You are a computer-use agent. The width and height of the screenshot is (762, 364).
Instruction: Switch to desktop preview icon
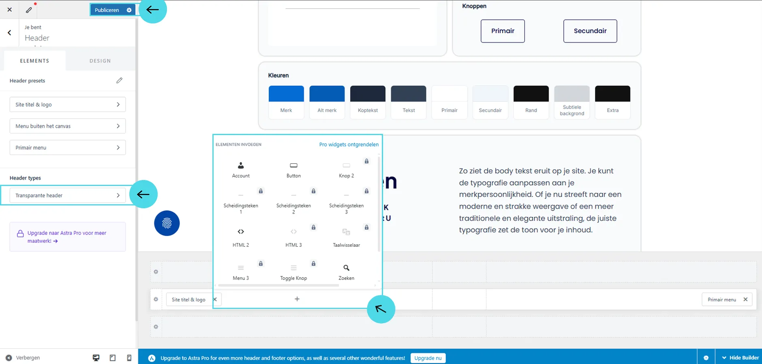pos(96,358)
